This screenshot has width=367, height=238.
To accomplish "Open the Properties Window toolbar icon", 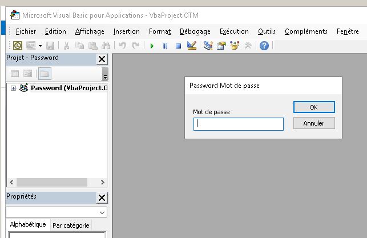I will click(x=221, y=46).
